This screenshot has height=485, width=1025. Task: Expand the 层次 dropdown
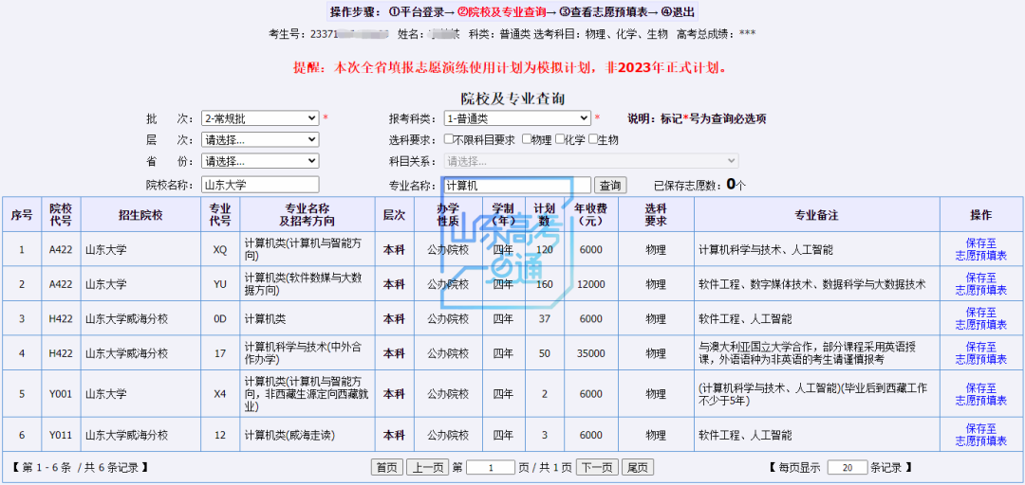pyautogui.click(x=260, y=139)
